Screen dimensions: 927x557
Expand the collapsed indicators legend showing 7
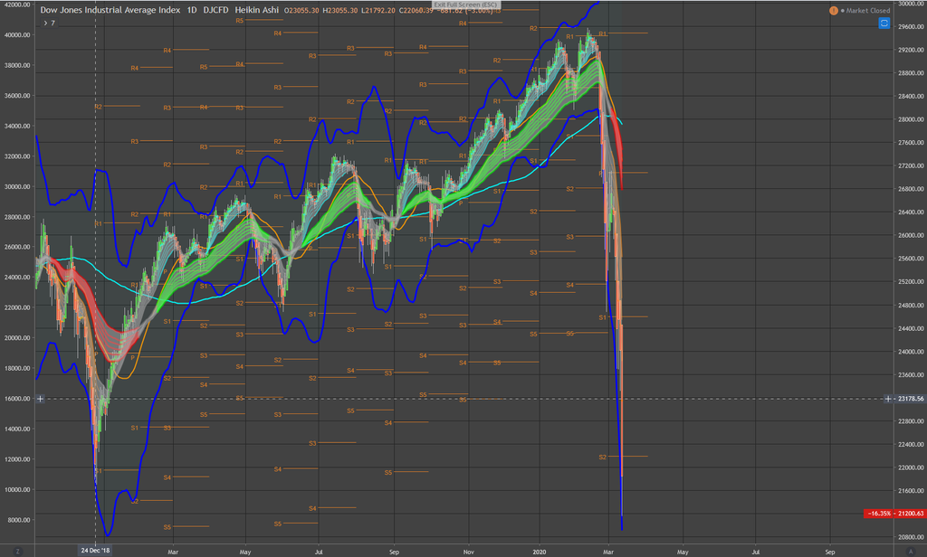(49, 23)
